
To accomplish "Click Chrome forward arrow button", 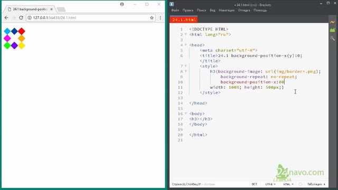I will click(x=14, y=17).
